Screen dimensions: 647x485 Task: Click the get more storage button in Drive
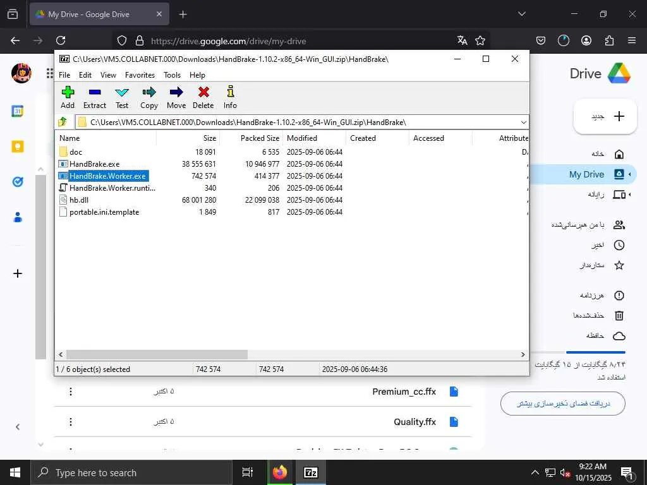(563, 404)
